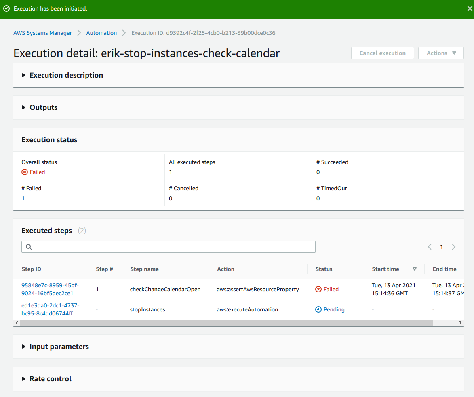Go to Automation breadcrumb link

click(x=101, y=33)
